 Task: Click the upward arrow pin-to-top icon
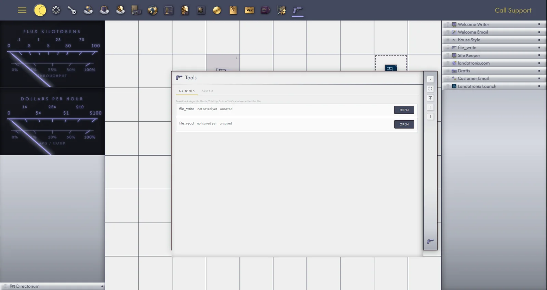tap(430, 98)
